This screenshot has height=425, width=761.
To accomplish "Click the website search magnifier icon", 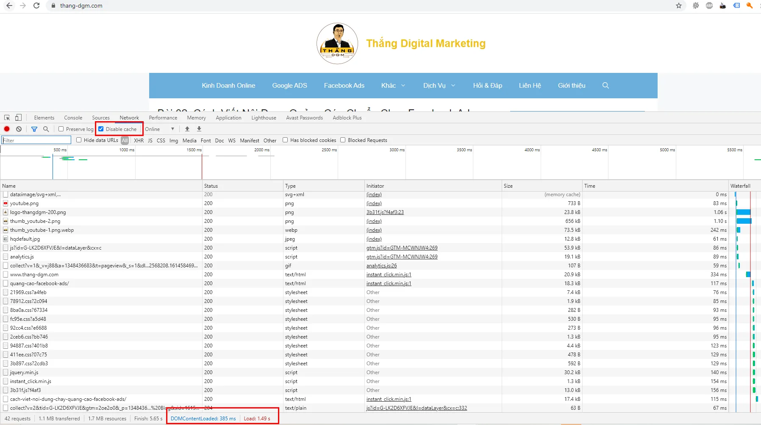I will (x=605, y=86).
